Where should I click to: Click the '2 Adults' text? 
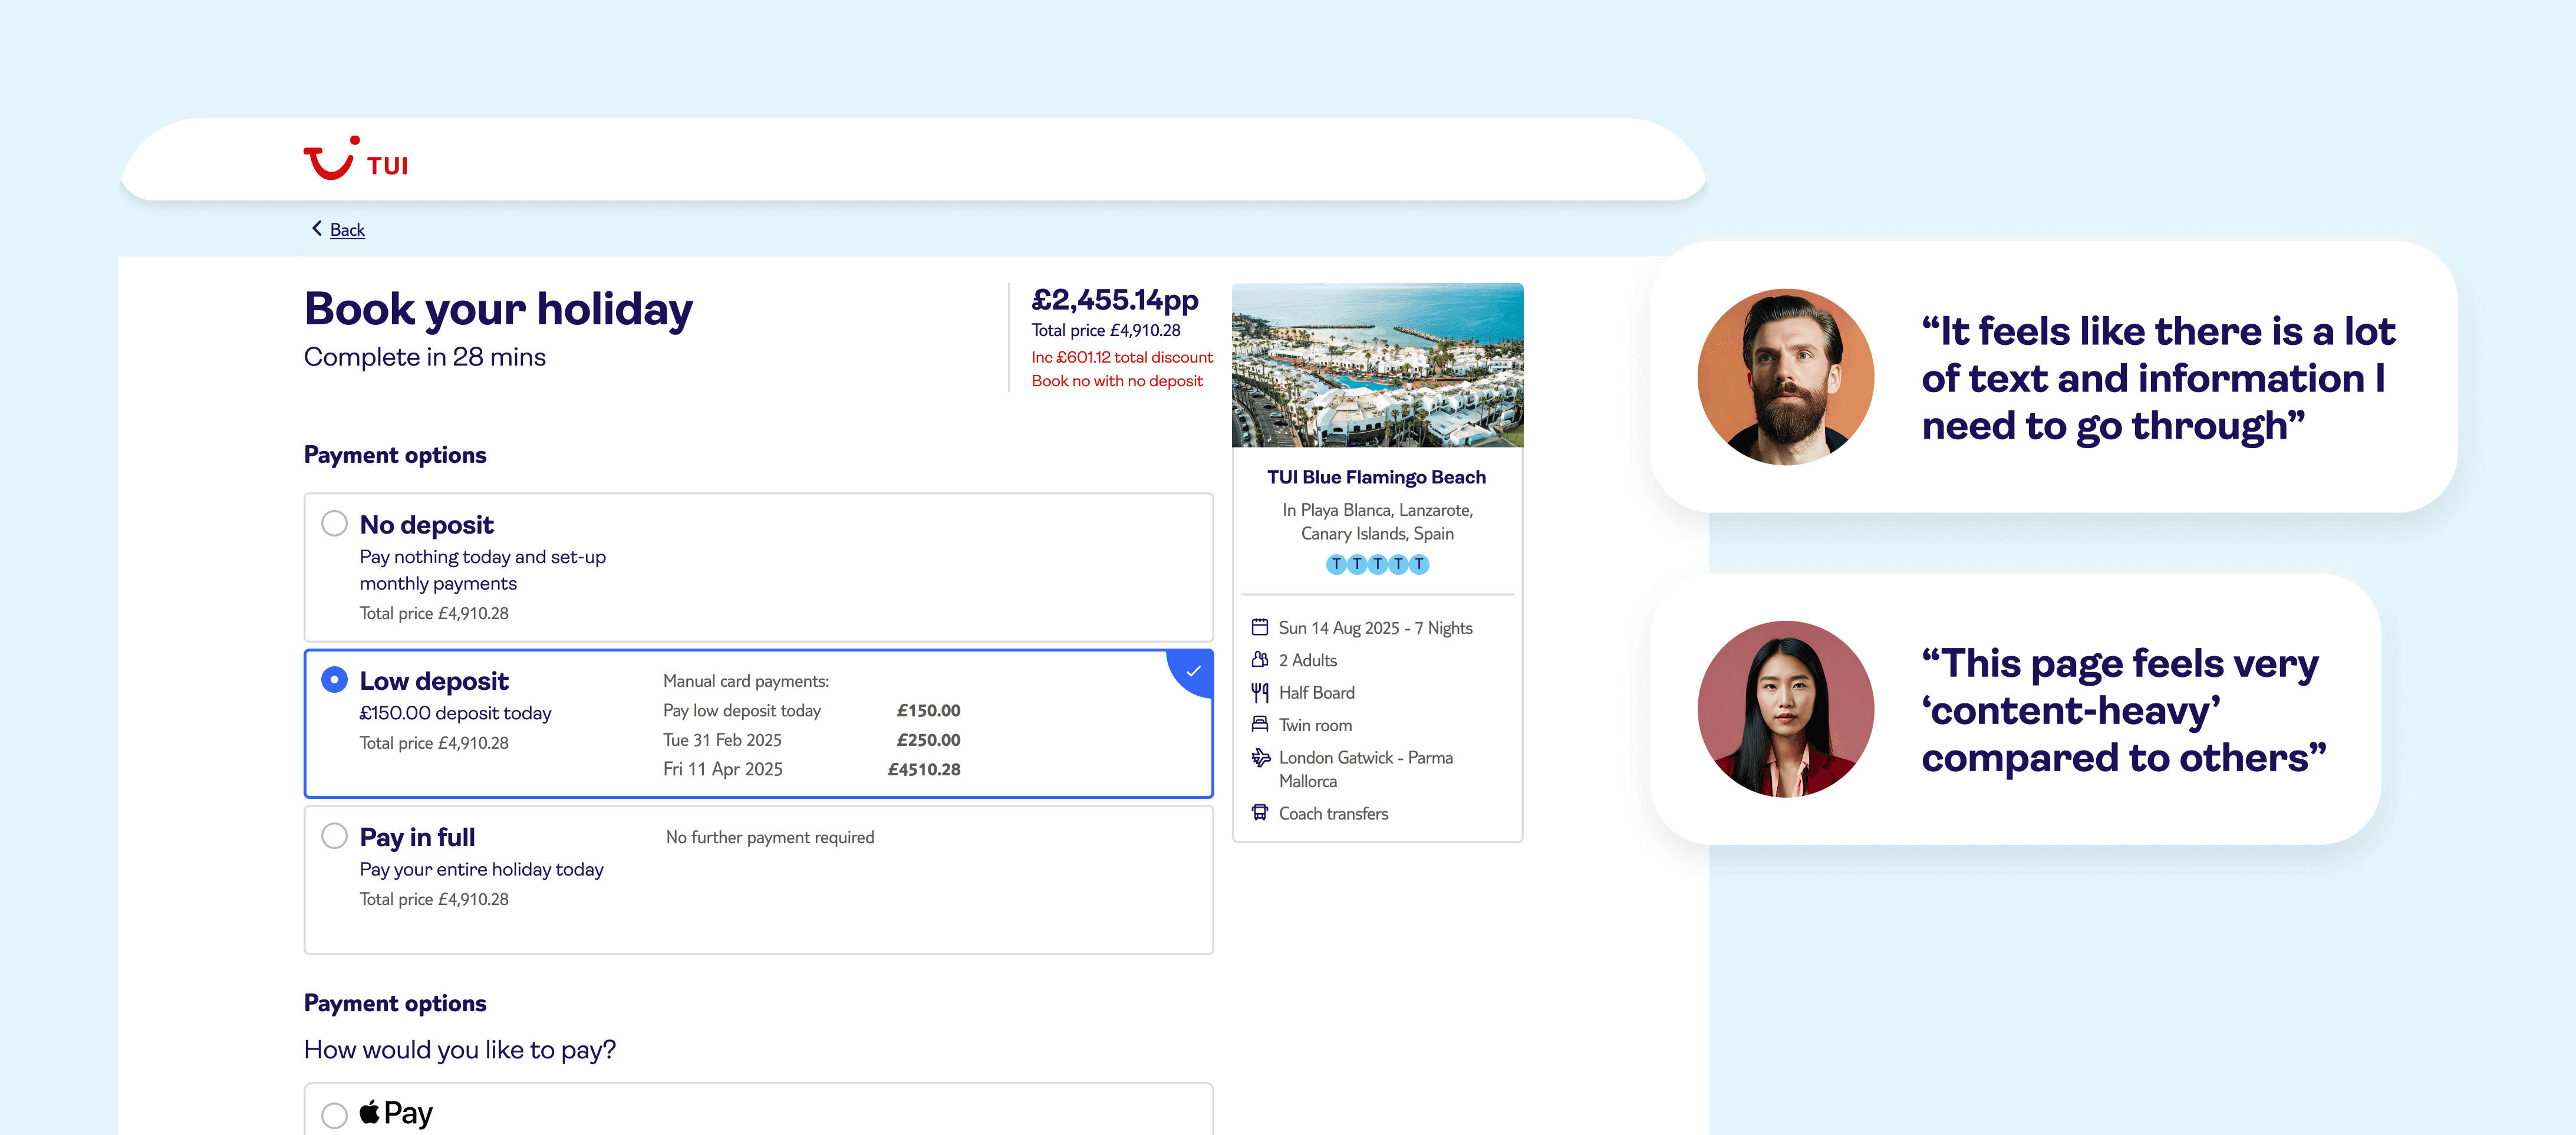pos(1307,660)
